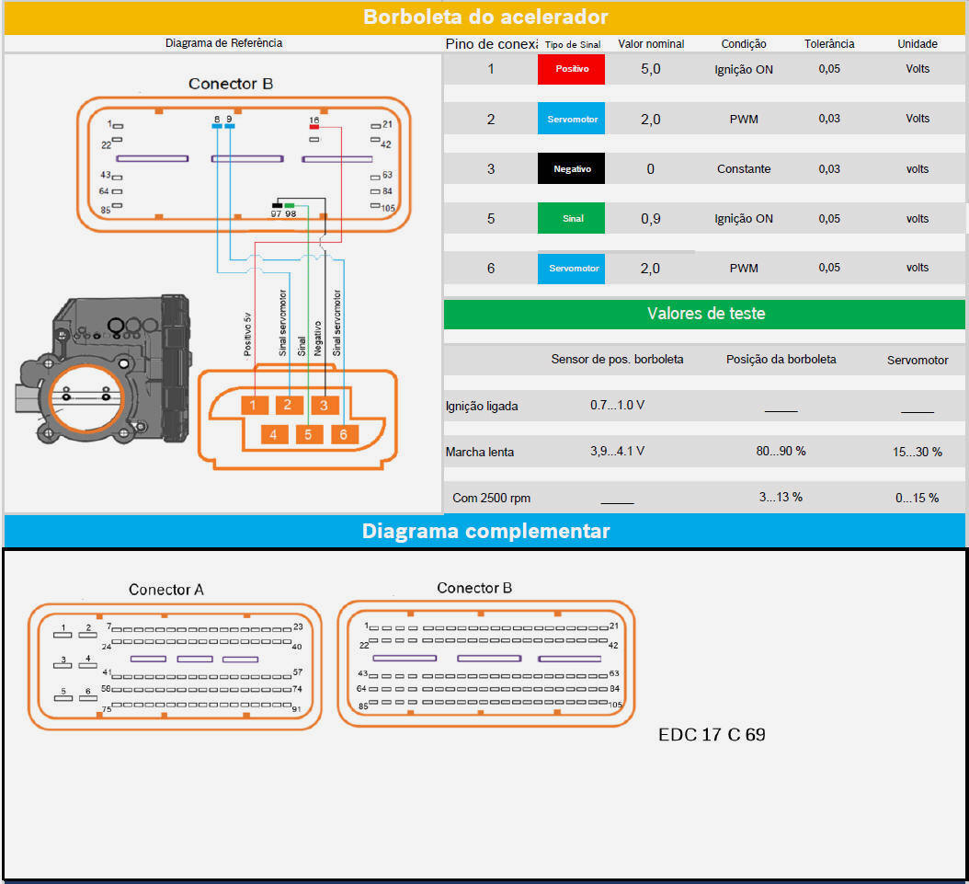Click the EDC 17 C 69 label
969x884 pixels.
coord(712,735)
